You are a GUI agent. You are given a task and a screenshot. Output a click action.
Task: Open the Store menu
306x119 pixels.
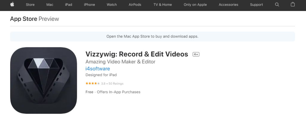(x=30, y=5)
